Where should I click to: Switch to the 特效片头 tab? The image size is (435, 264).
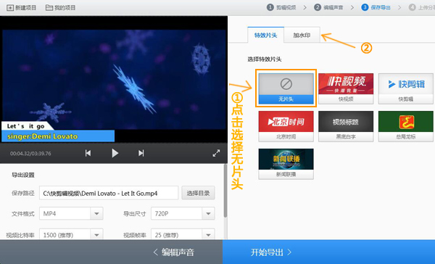tap(266, 35)
